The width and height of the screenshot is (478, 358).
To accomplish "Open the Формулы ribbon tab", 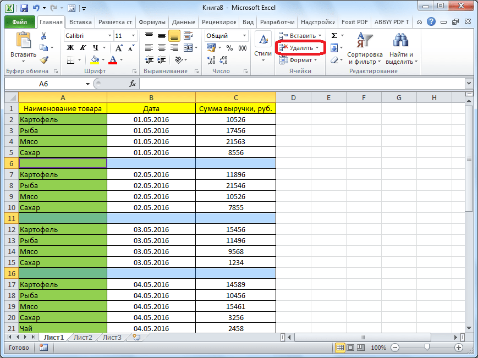I will [151, 22].
